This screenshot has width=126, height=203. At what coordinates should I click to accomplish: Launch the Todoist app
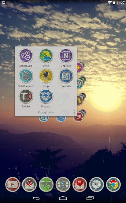[26, 96]
